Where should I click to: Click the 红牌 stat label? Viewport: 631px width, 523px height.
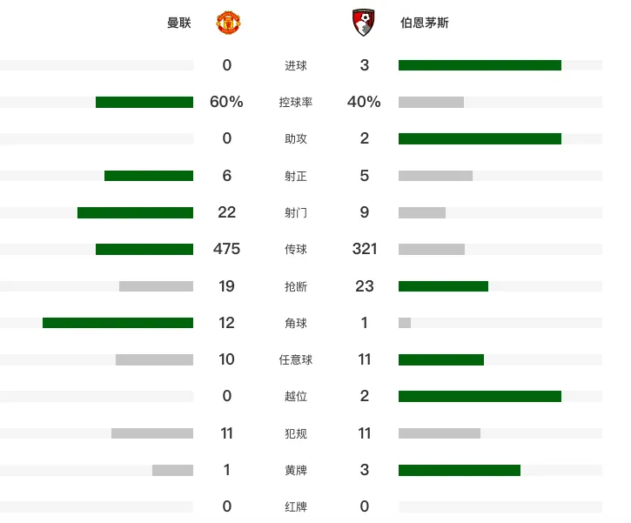click(296, 507)
